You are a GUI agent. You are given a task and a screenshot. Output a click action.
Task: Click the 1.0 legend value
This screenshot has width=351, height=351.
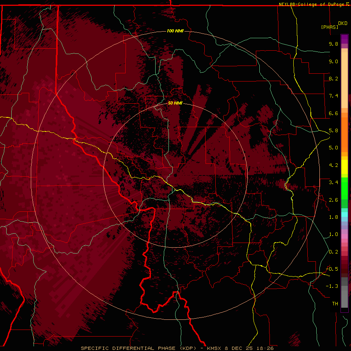click(333, 234)
